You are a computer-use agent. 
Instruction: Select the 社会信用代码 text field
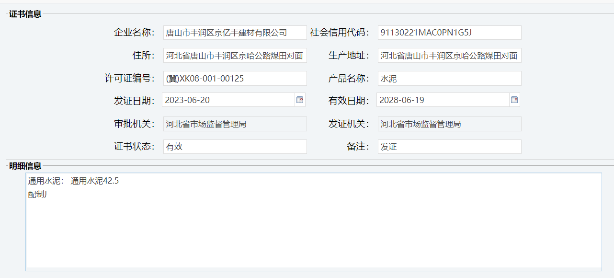tap(449, 33)
